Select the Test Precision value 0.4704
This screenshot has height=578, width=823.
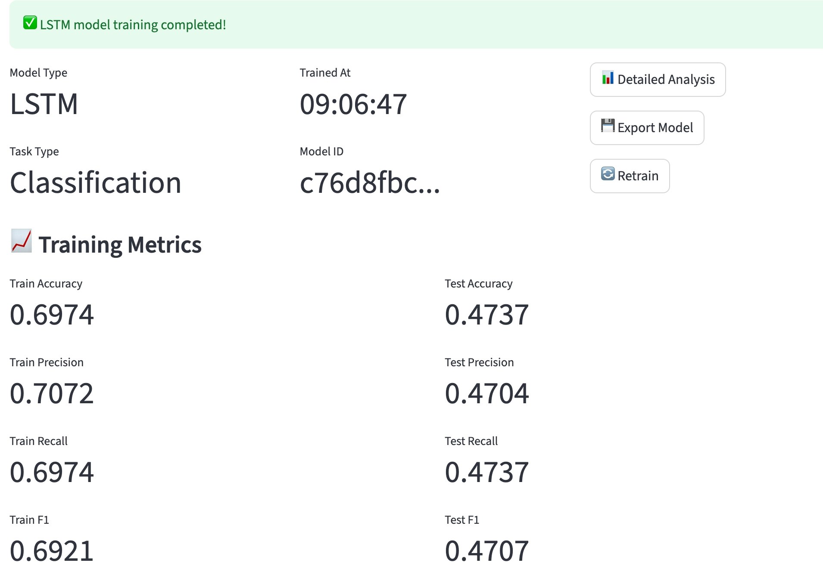487,393
